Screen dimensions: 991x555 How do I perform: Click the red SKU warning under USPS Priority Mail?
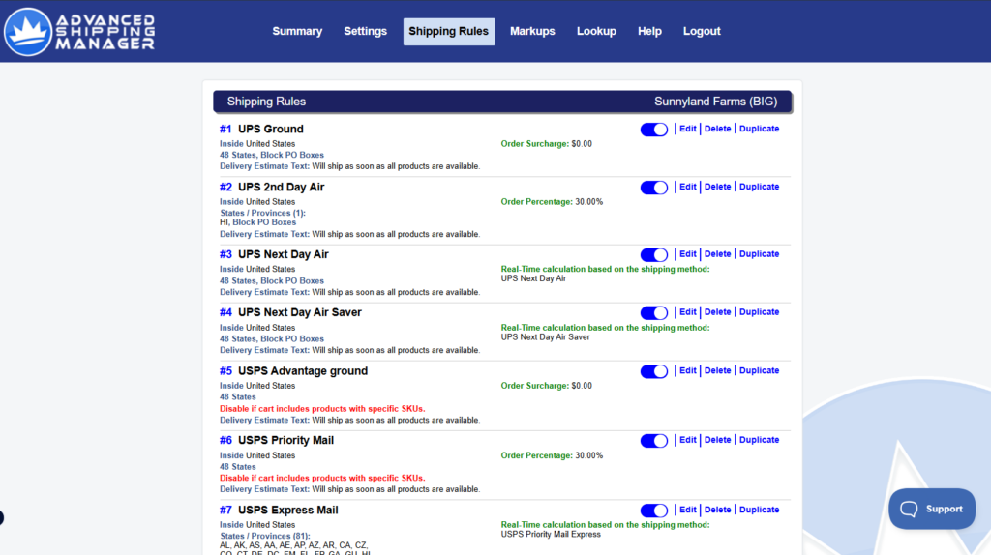[x=322, y=478]
